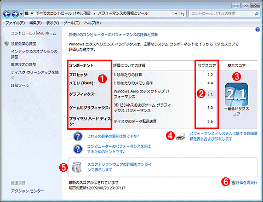The height and width of the screenshot is (202, 263).
Task: Click the blue help icon at top right
Action: pyautogui.click(x=258, y=30)
